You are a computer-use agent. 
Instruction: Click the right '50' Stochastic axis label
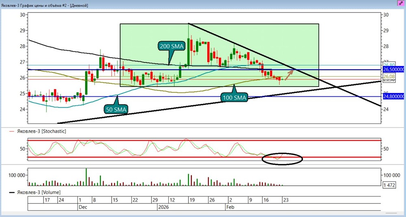[386, 149]
